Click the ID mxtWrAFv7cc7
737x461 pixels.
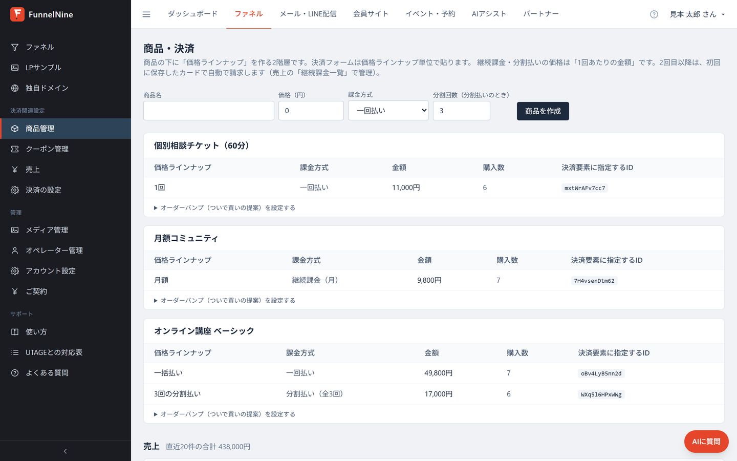[584, 188]
